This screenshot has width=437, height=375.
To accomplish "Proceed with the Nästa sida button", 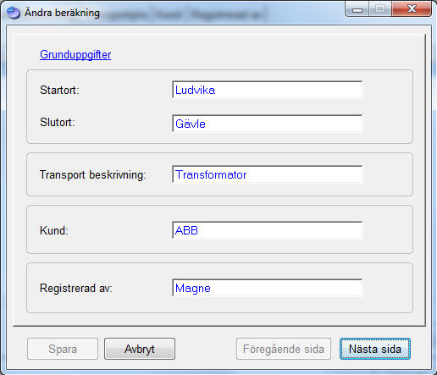I will tap(375, 349).
